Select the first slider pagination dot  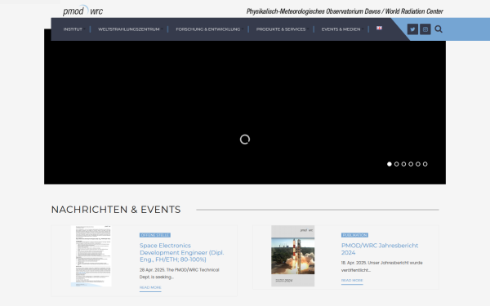[x=390, y=164]
